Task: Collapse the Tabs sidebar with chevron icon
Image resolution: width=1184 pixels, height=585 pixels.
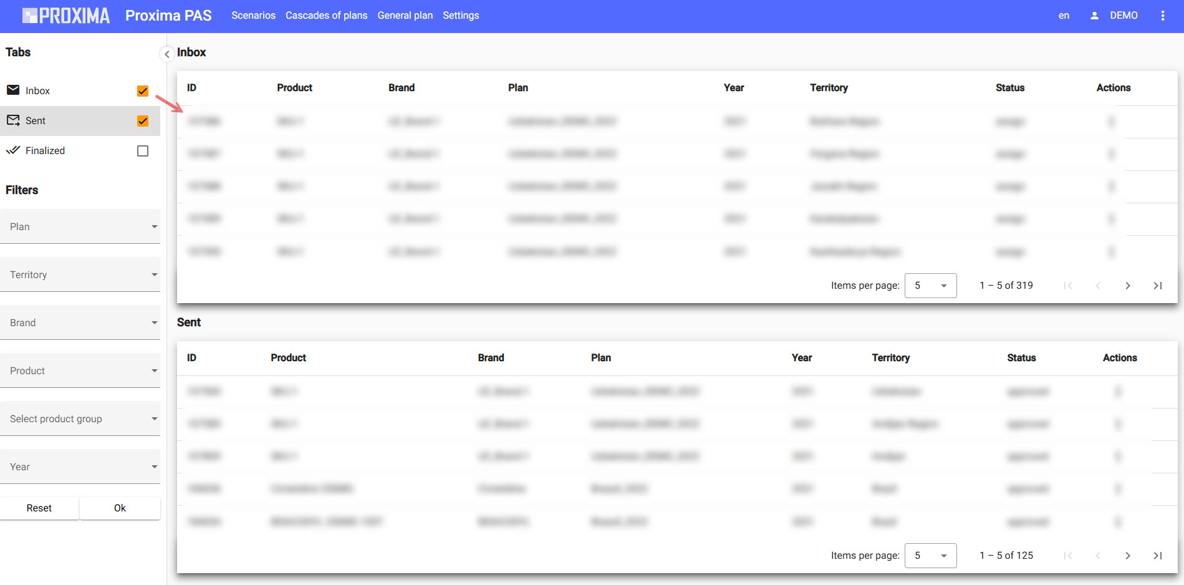Action: point(166,54)
